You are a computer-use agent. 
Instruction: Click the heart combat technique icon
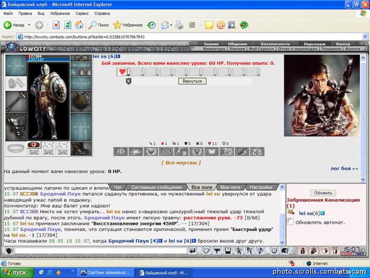click(151, 151)
